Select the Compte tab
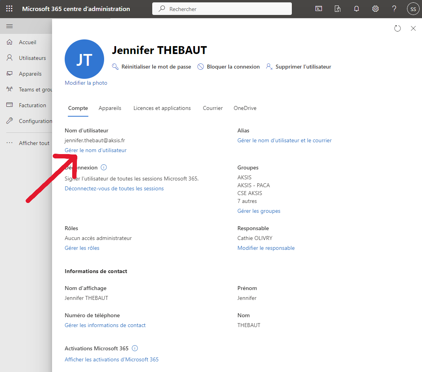The height and width of the screenshot is (372, 422). 78,108
